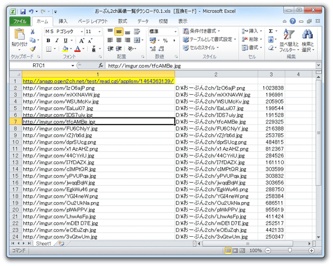Viewport: 333px width, 266px height.
Task: Switch to the データ tab
Action: tap(143, 21)
